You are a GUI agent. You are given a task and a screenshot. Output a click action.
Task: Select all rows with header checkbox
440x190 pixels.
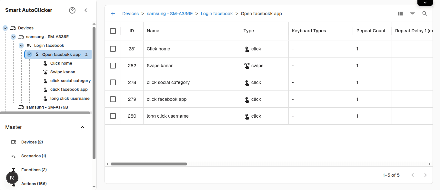point(113,31)
